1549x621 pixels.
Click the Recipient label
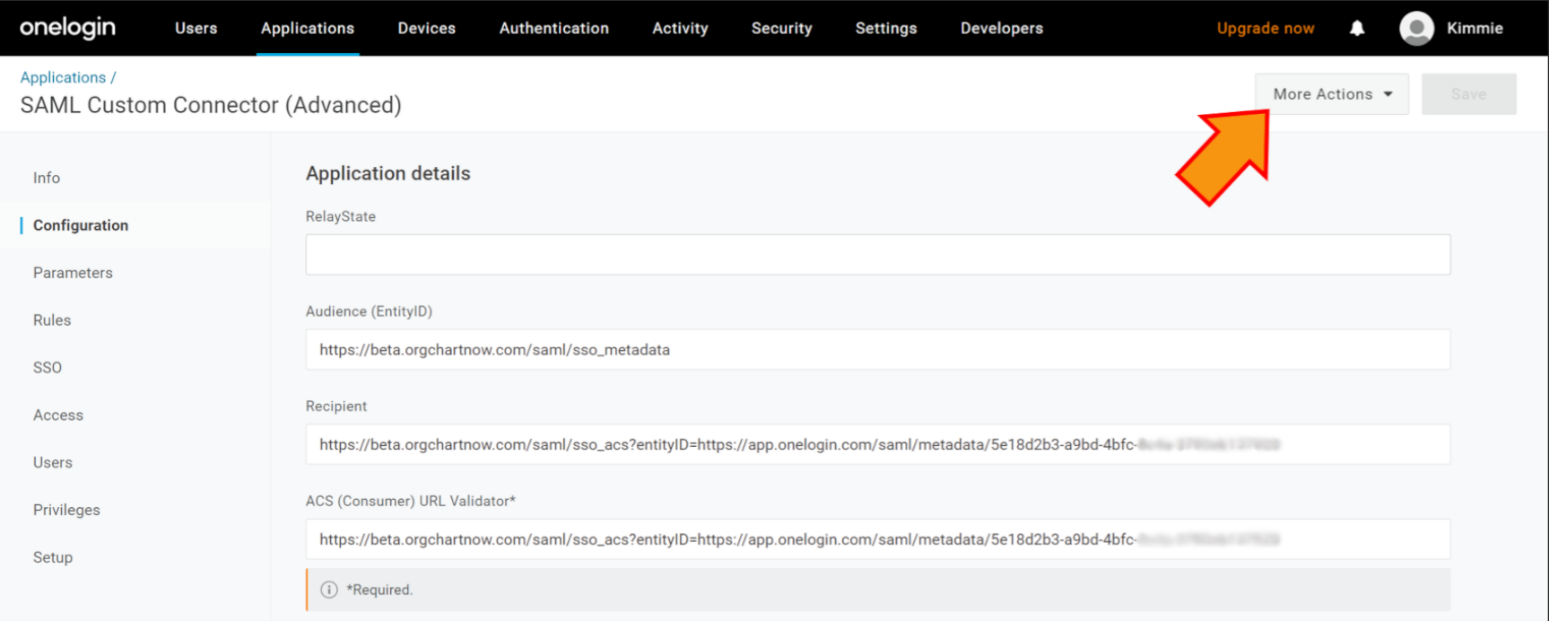[x=336, y=407]
